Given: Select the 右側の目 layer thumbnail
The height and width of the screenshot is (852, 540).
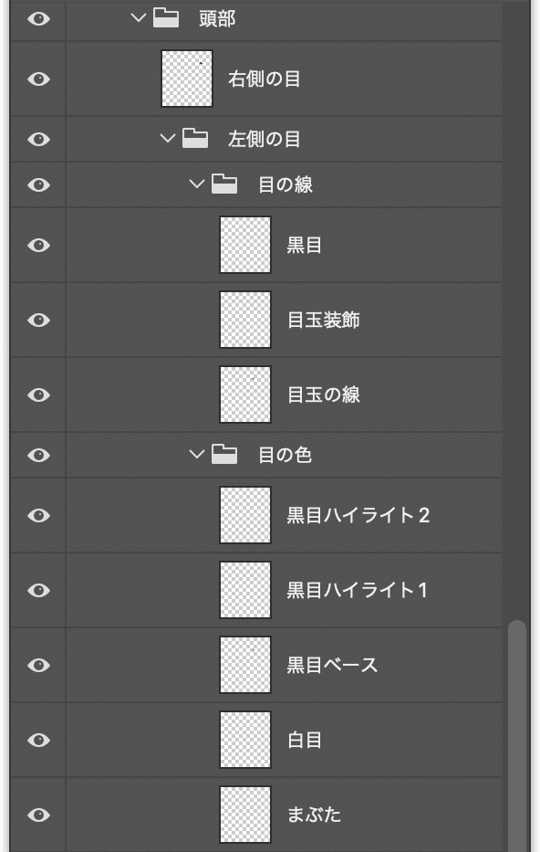Looking at the screenshot, I should coord(187,79).
